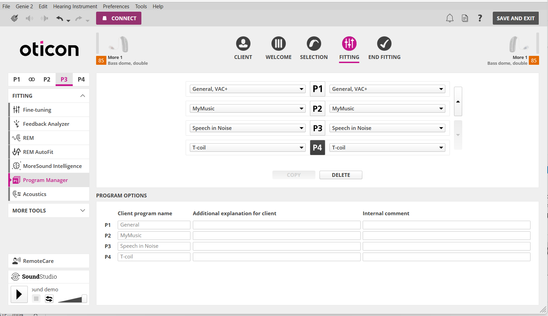This screenshot has height=316, width=548.
Task: Open the REM tool
Action: [49, 138]
